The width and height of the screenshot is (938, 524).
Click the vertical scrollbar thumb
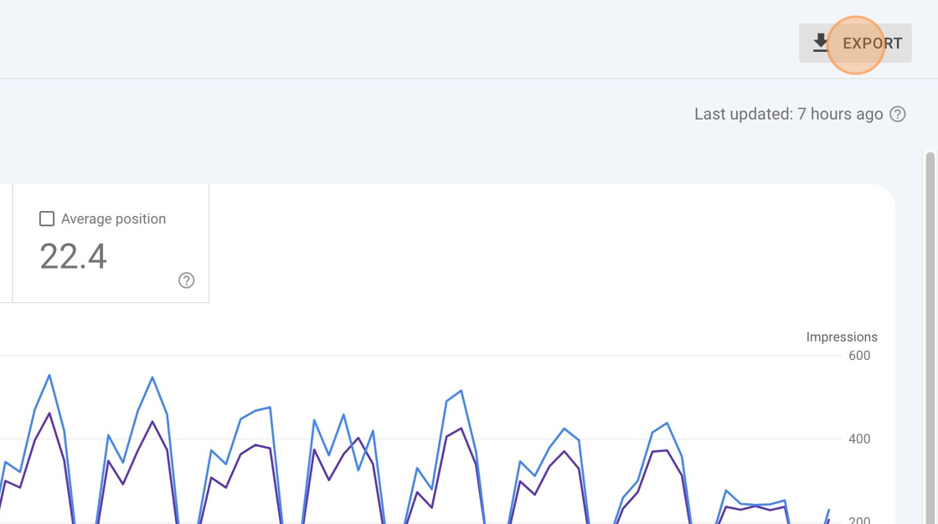930,338
